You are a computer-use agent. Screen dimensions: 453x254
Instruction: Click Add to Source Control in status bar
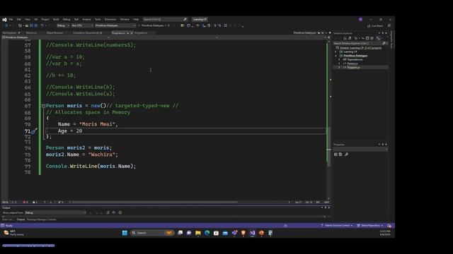337,226
